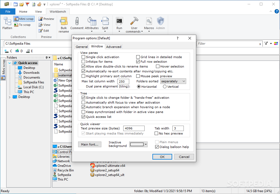
Task: Switch to the Advanced tab
Action: [x=114, y=47]
